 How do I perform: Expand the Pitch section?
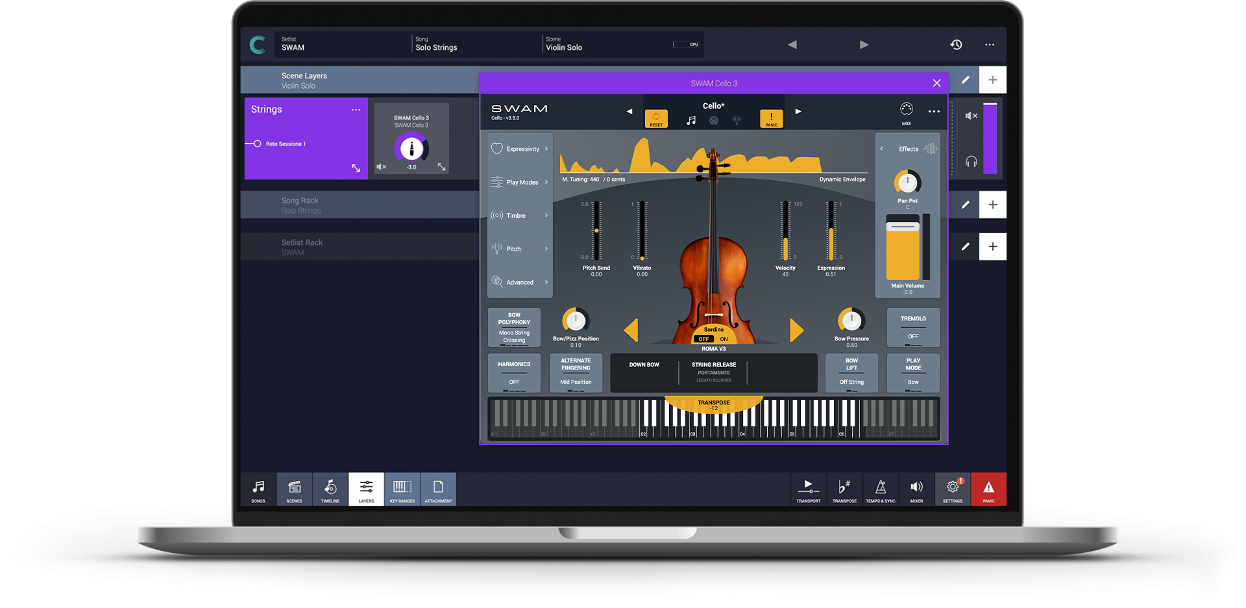coord(520,249)
